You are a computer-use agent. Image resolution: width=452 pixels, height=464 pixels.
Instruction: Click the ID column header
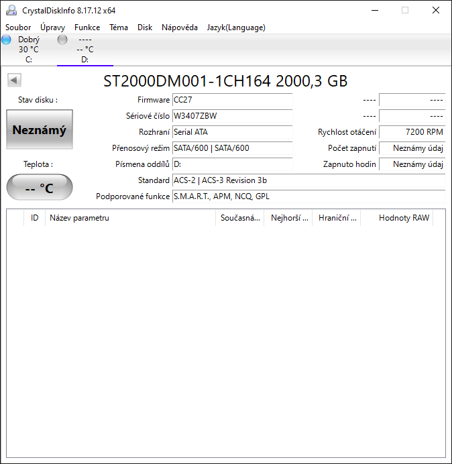(35, 218)
